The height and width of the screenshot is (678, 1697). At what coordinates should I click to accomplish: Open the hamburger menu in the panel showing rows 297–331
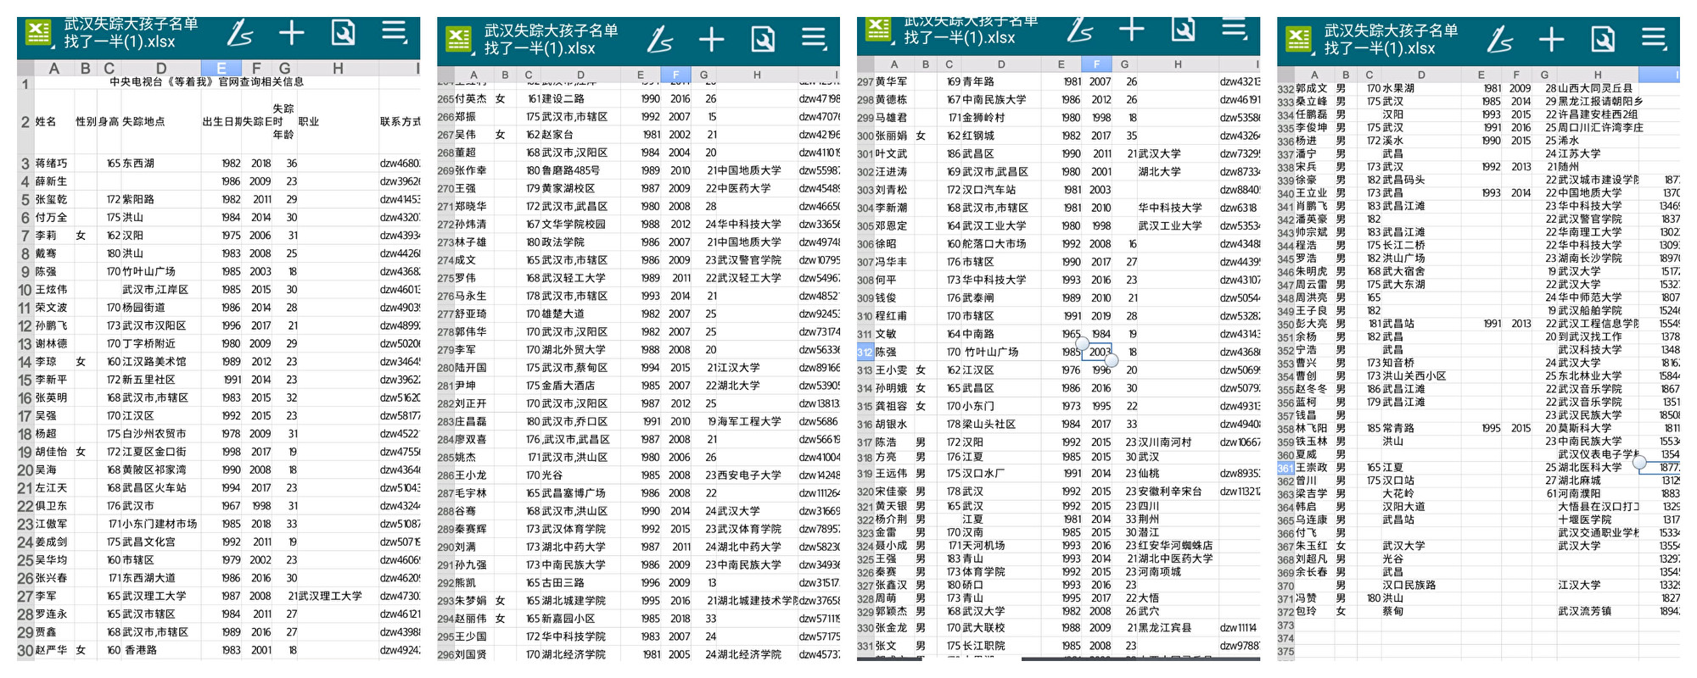click(x=1234, y=28)
